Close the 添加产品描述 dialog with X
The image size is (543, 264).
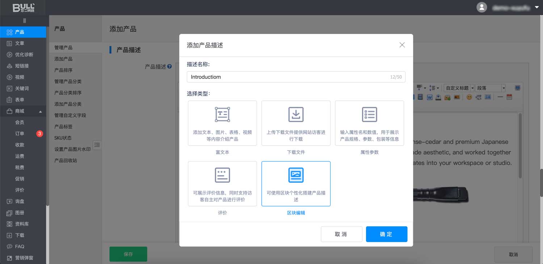tap(402, 45)
